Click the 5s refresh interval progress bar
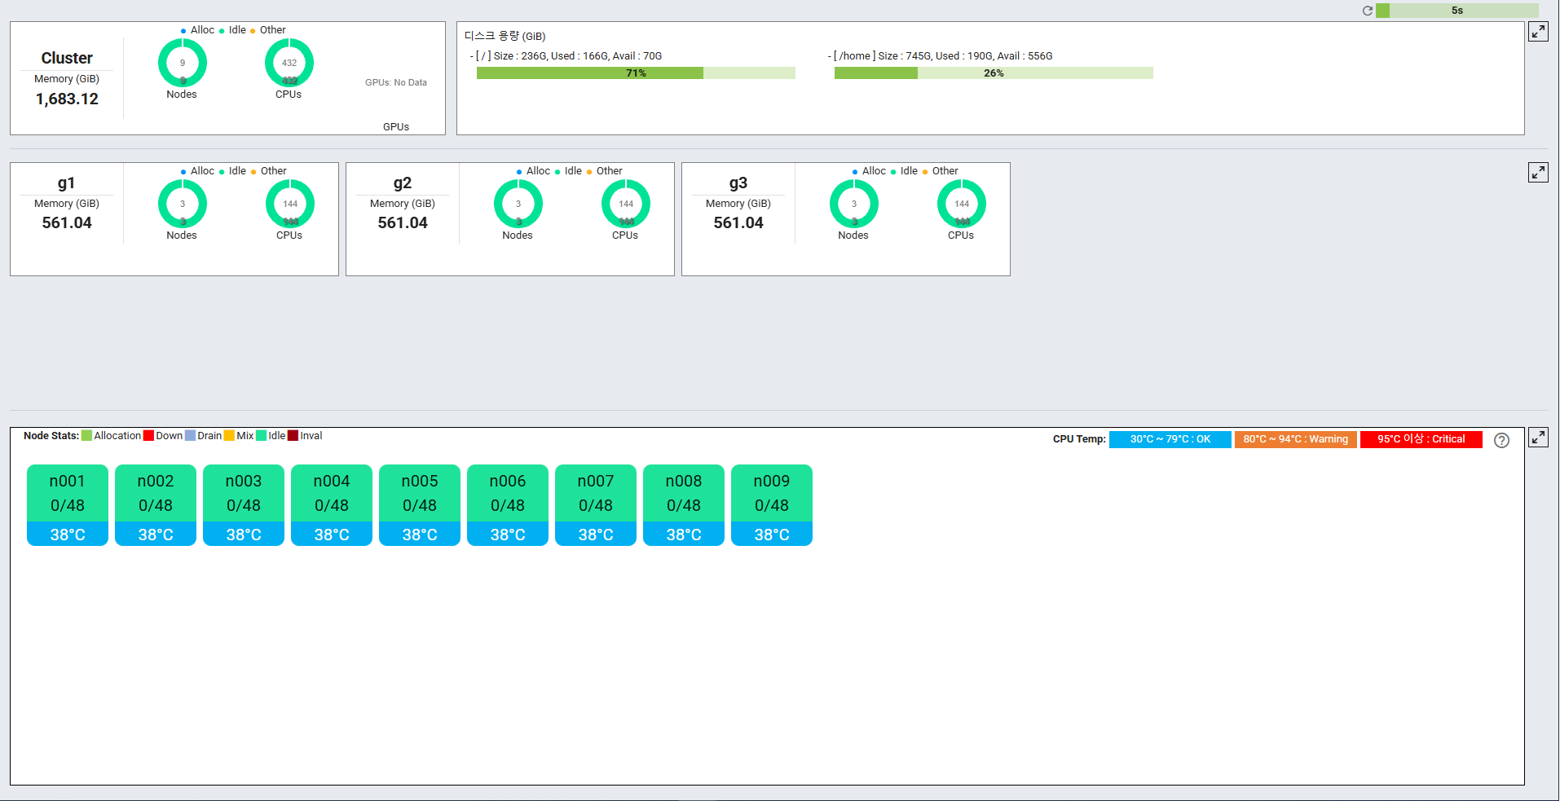1560x801 pixels. pyautogui.click(x=1456, y=11)
